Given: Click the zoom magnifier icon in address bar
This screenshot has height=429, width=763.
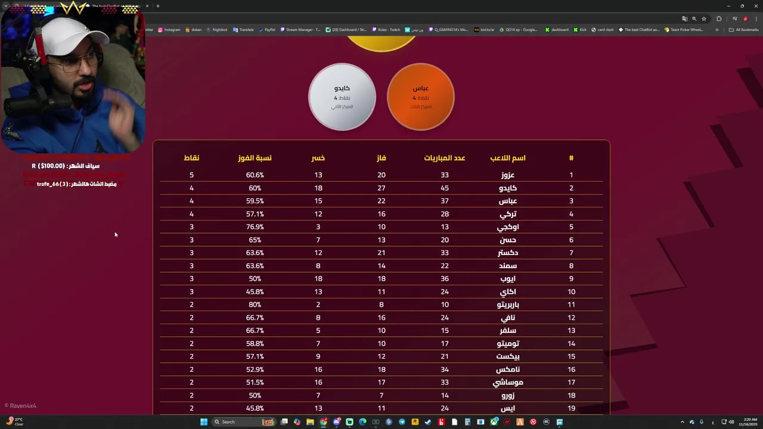Looking at the screenshot, I should point(694,18).
